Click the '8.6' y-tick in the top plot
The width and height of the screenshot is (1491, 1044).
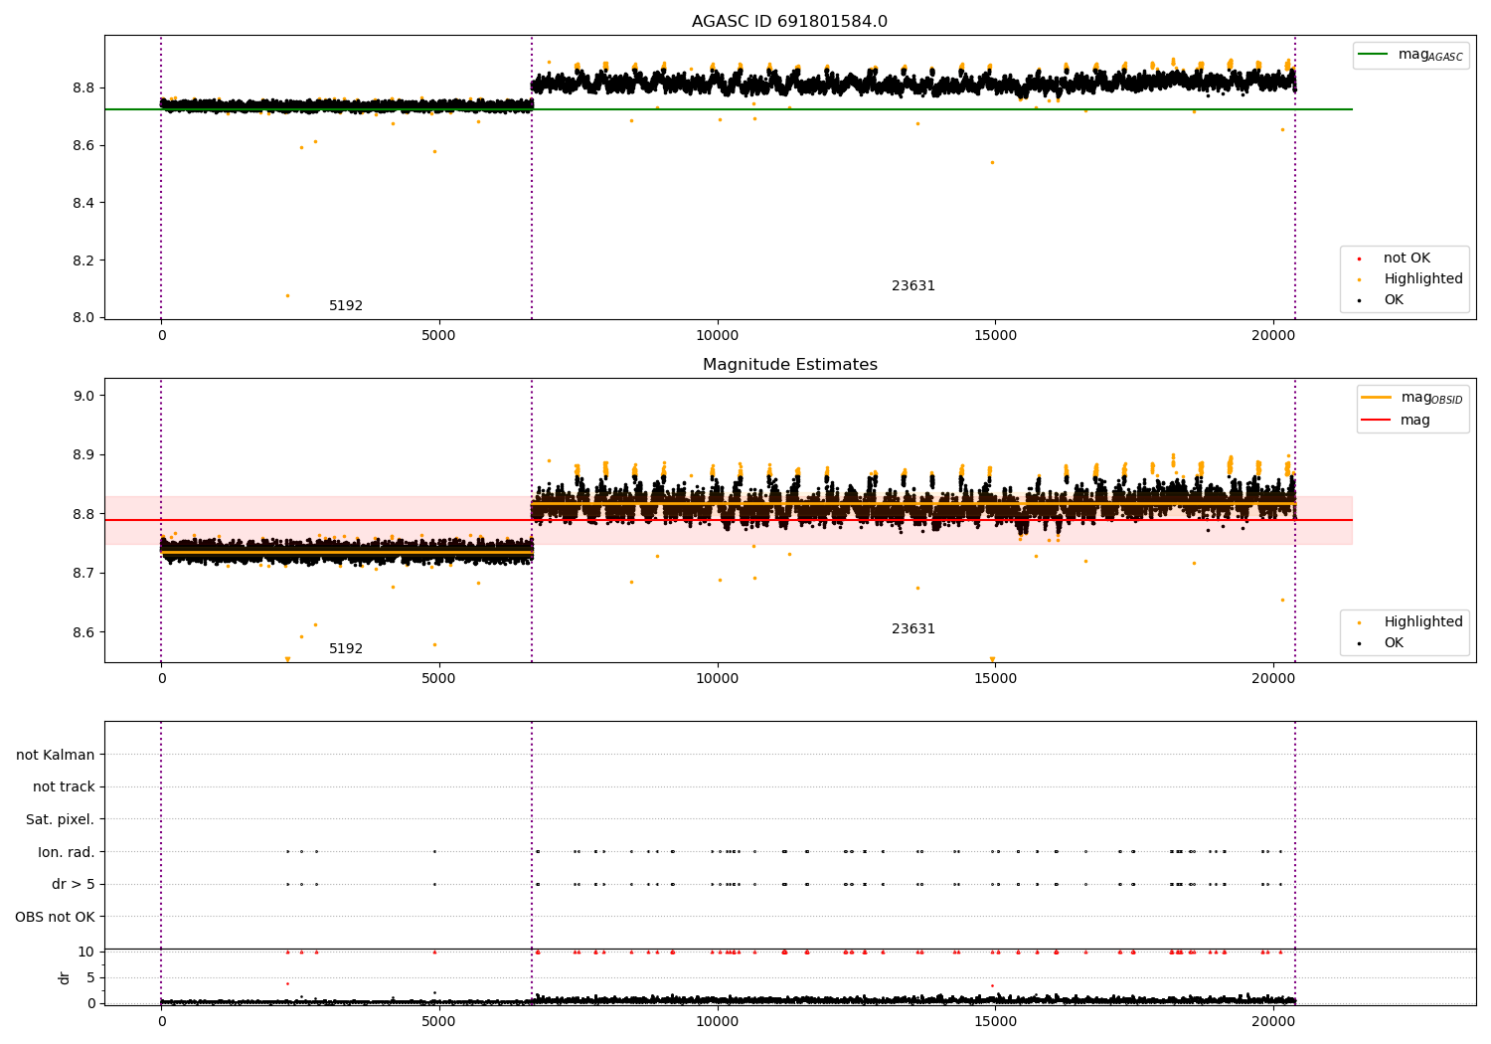click(x=83, y=146)
